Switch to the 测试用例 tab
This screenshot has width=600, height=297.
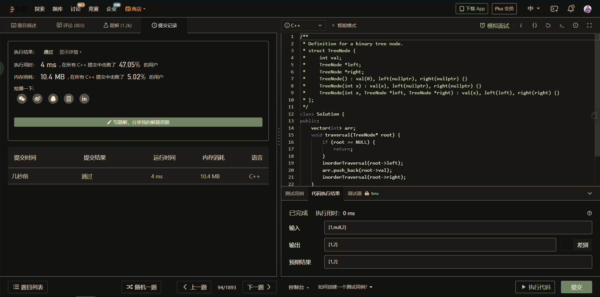294,194
